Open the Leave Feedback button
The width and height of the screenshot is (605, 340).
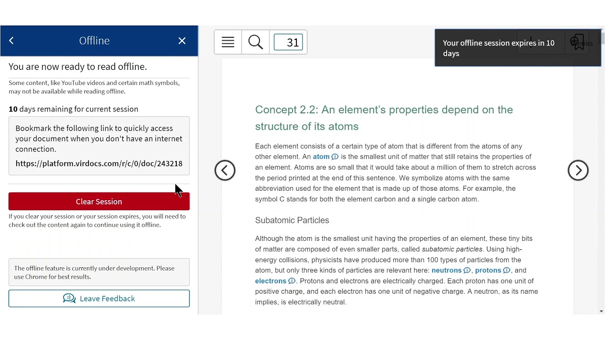99,298
